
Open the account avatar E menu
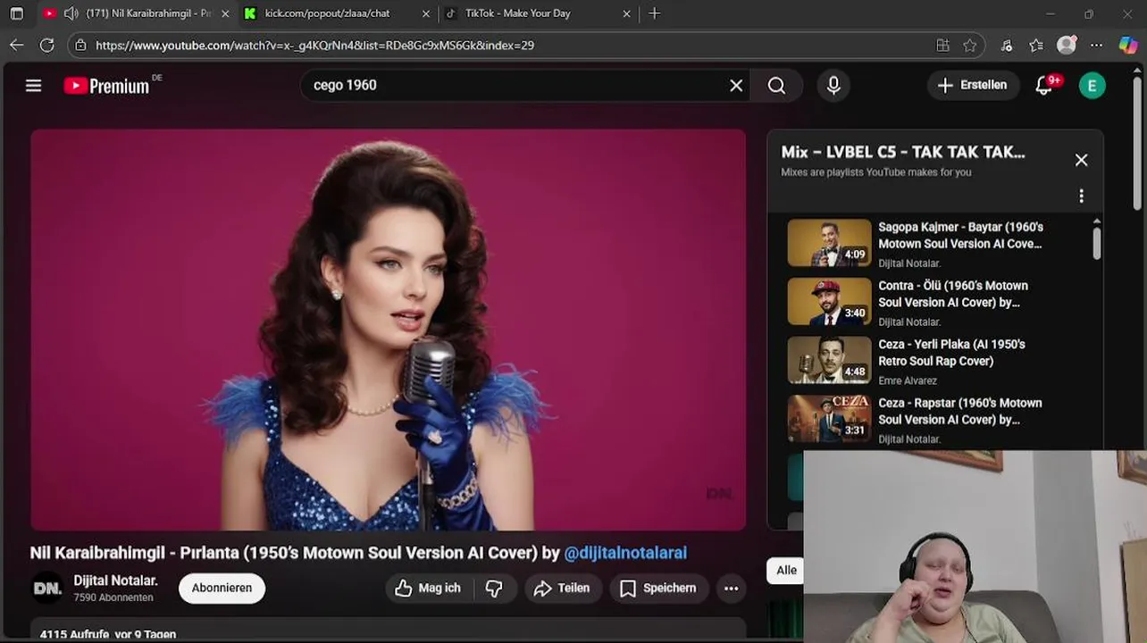point(1092,85)
